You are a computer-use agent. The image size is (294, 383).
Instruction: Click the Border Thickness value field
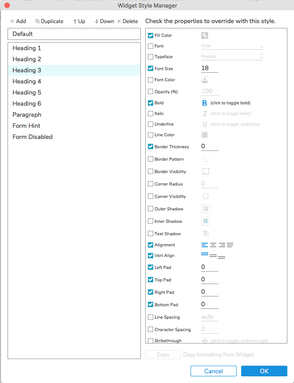pos(210,146)
